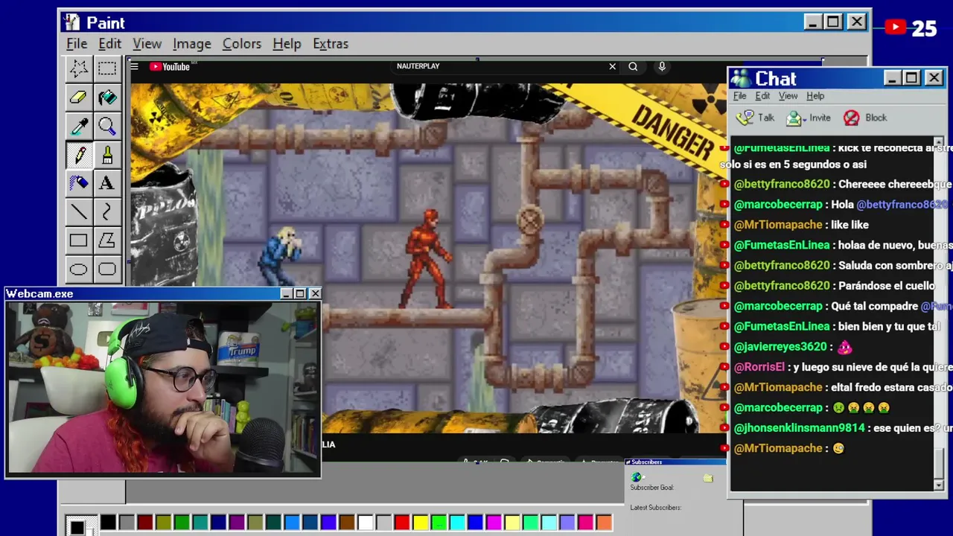
Task: Click the red YouTube 25 badge
Action: pos(911,28)
